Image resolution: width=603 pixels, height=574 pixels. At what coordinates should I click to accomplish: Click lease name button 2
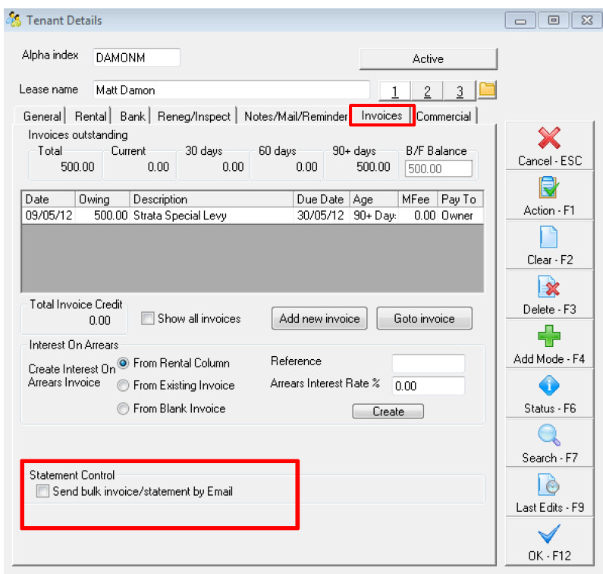(x=427, y=91)
